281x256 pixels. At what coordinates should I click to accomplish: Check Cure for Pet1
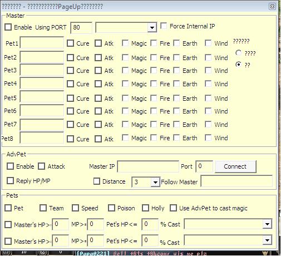pos(70,43)
